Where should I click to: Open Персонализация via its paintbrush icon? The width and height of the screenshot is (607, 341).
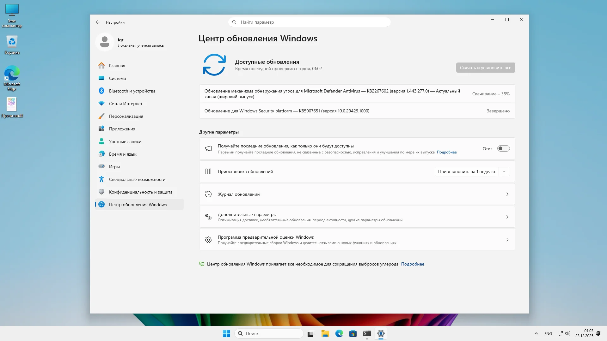101,116
